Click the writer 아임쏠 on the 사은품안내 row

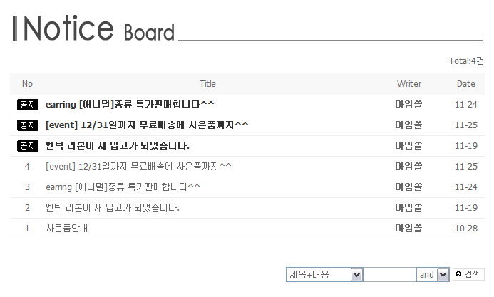click(x=408, y=229)
